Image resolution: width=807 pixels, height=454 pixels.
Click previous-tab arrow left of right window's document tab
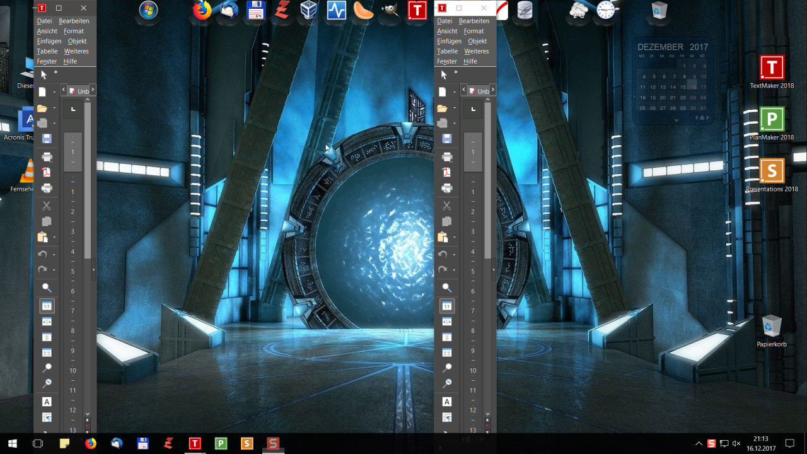pyautogui.click(x=464, y=90)
